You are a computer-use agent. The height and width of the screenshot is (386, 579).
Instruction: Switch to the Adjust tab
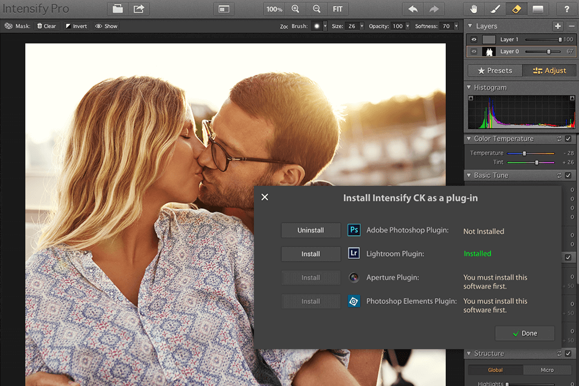point(549,71)
